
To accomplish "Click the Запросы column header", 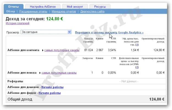I will [x=88, y=58].
